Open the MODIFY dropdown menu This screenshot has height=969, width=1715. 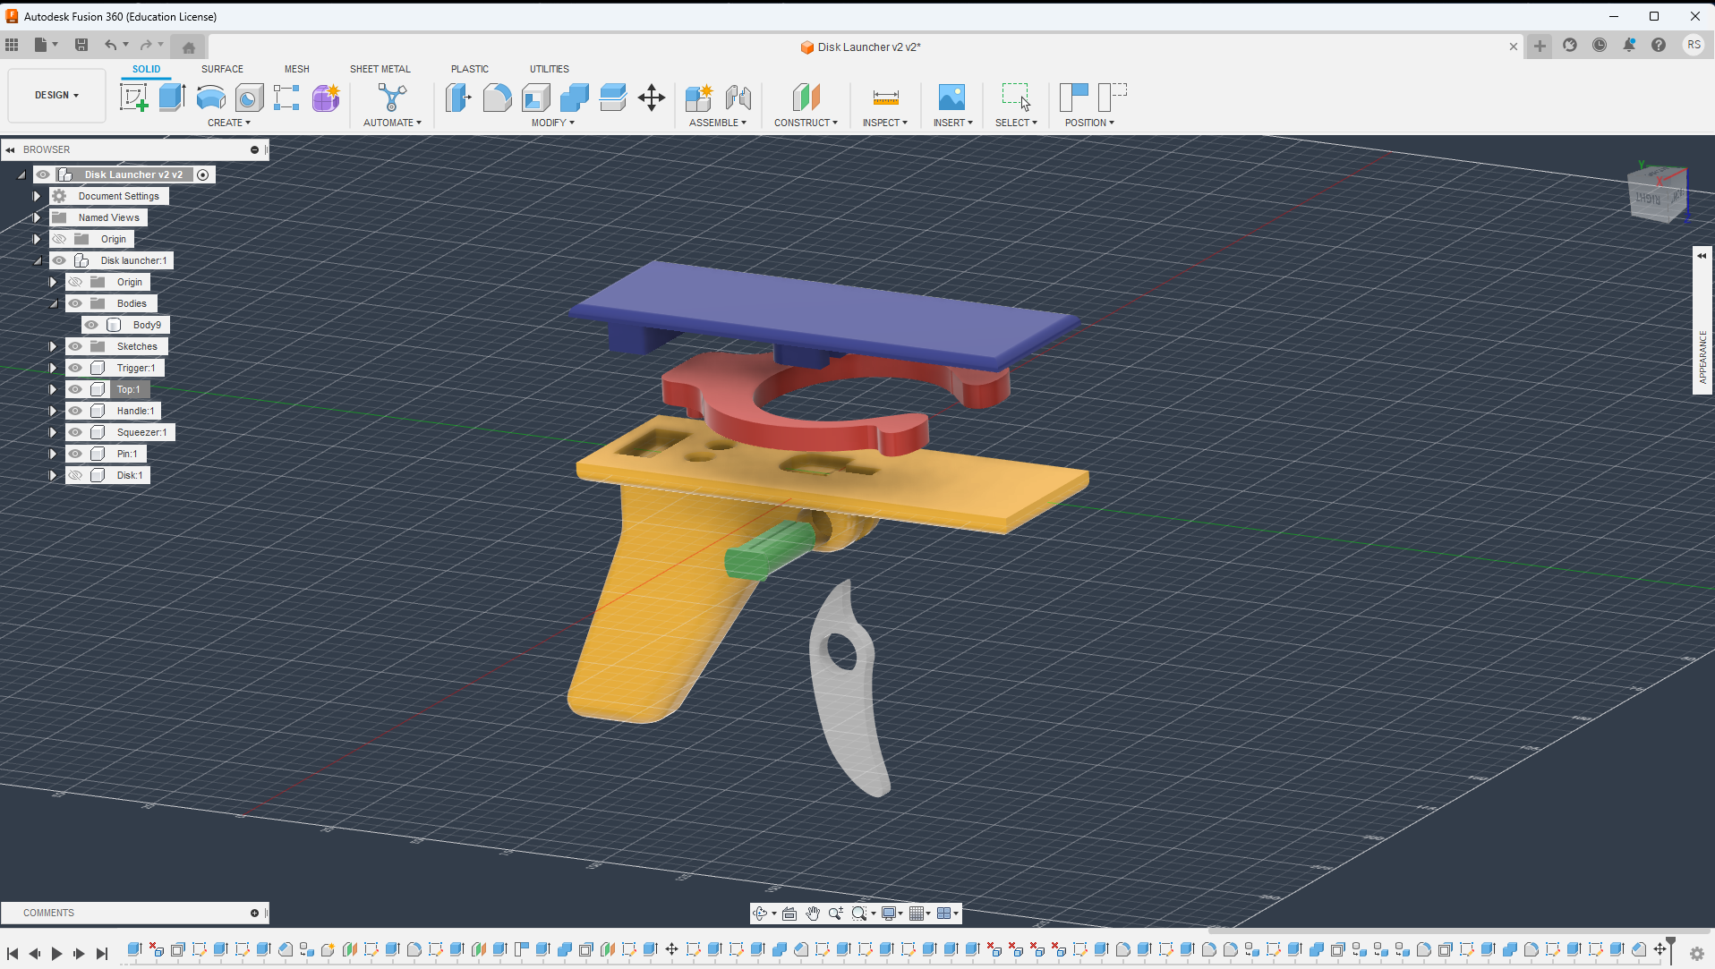(553, 123)
